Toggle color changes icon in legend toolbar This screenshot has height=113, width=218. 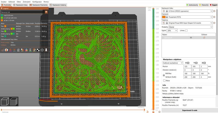(26, 50)
